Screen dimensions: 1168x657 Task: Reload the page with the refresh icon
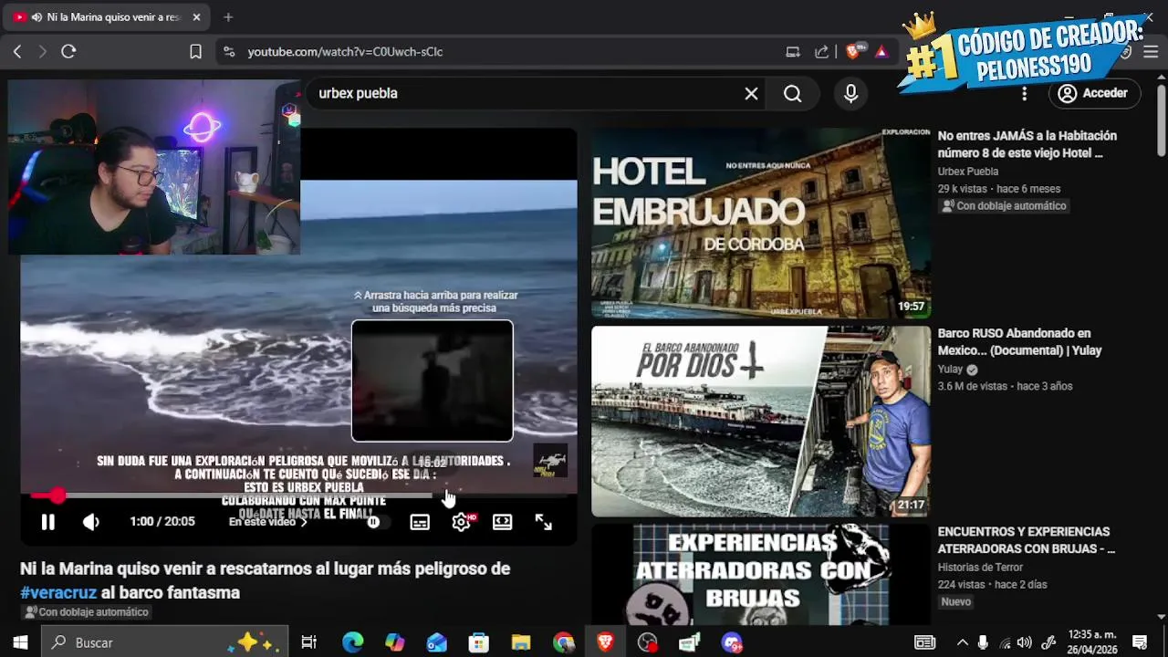pos(68,52)
